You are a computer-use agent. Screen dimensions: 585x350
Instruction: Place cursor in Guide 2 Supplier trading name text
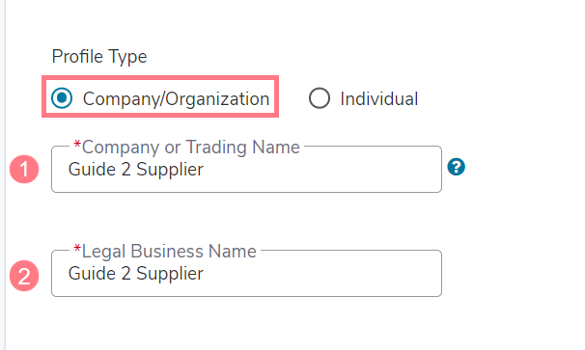click(136, 170)
